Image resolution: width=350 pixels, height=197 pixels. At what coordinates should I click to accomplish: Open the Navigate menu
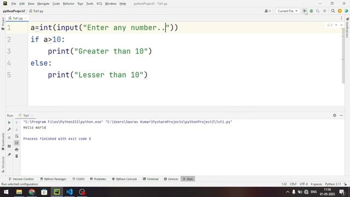tap(43, 4)
